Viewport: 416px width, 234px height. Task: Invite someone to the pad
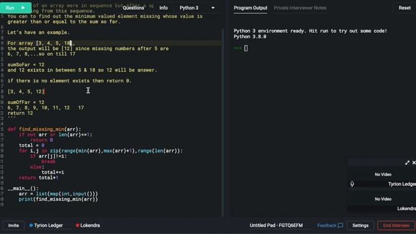pos(13,226)
